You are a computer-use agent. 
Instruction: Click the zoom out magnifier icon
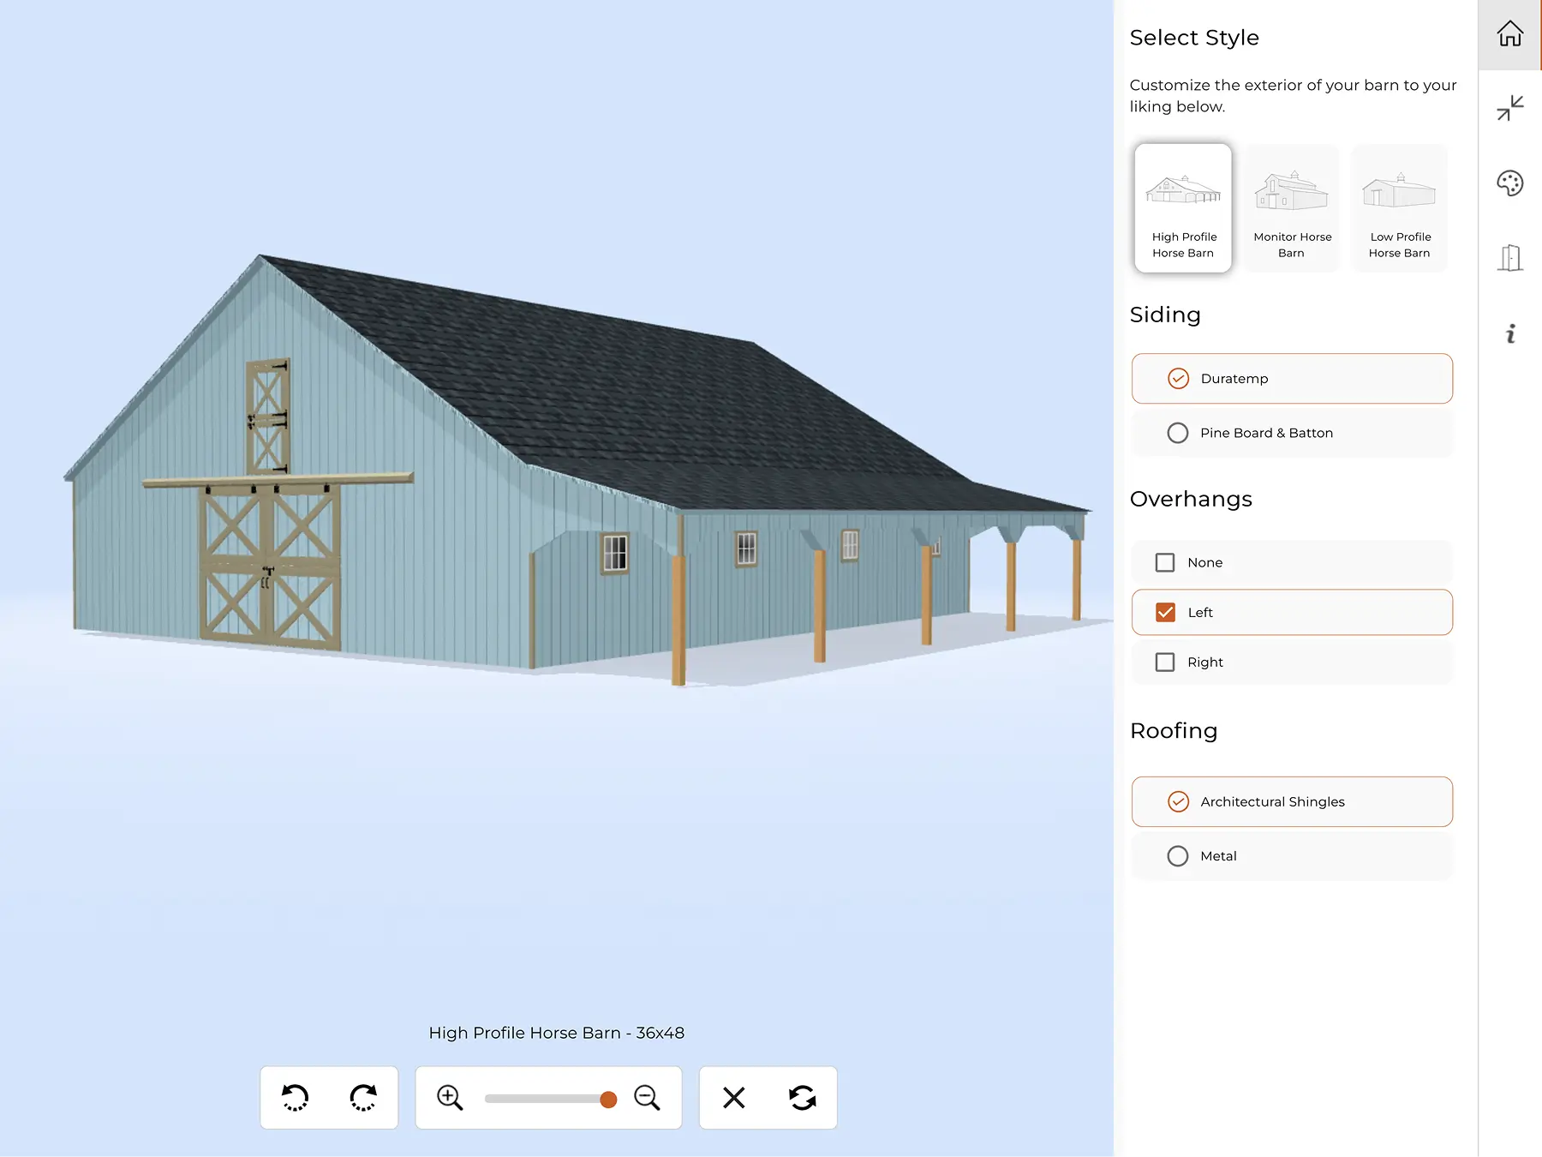647,1097
